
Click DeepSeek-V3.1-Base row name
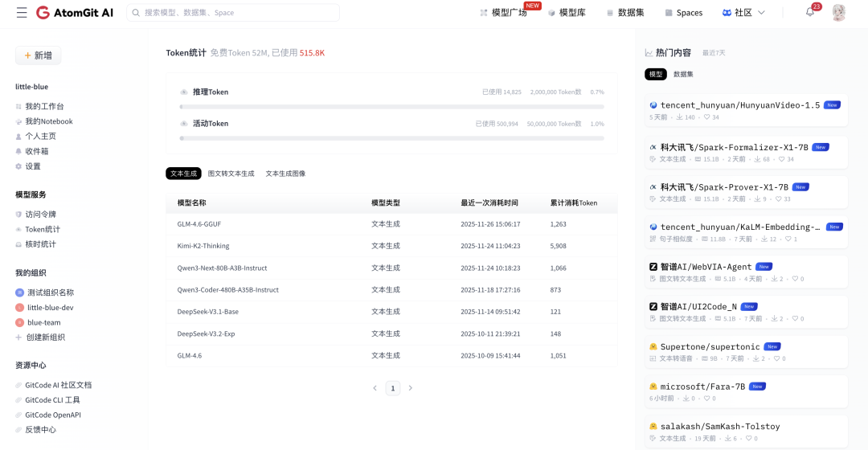(x=207, y=312)
